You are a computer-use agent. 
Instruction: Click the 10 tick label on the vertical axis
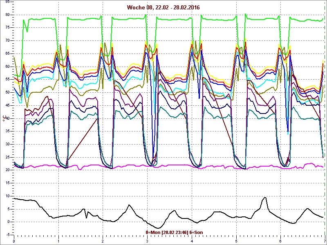pos(7,196)
